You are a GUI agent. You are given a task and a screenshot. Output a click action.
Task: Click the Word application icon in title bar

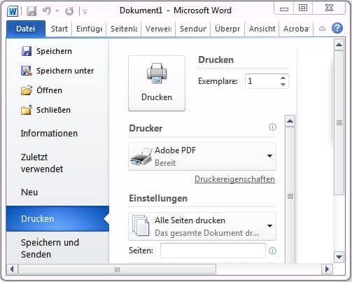click(13, 11)
